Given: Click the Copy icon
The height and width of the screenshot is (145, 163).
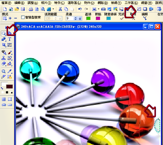Looking at the screenshot, I should click(66, 9).
